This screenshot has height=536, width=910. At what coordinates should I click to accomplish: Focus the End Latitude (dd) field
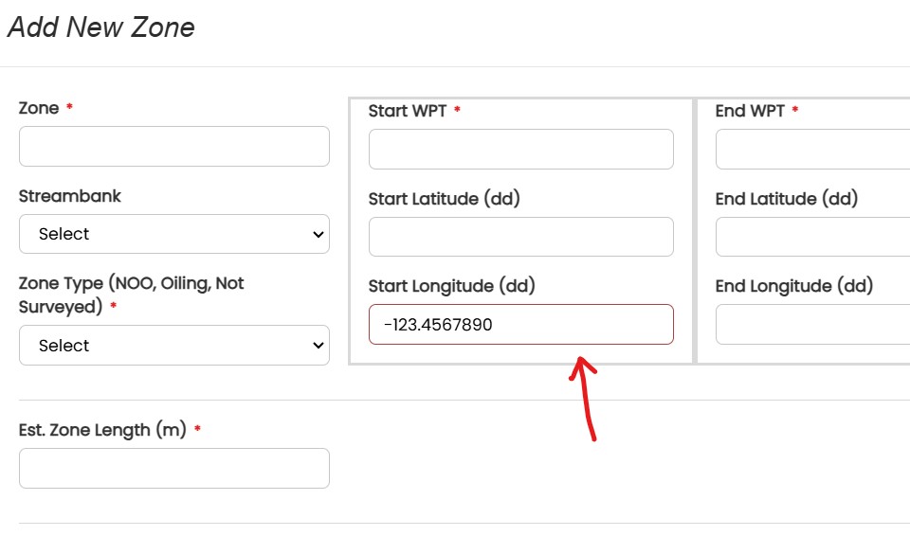coord(812,237)
